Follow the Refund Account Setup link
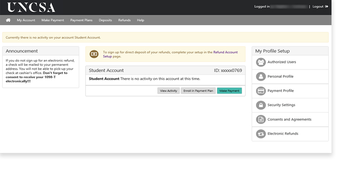This screenshot has width=340, height=170. (225, 52)
